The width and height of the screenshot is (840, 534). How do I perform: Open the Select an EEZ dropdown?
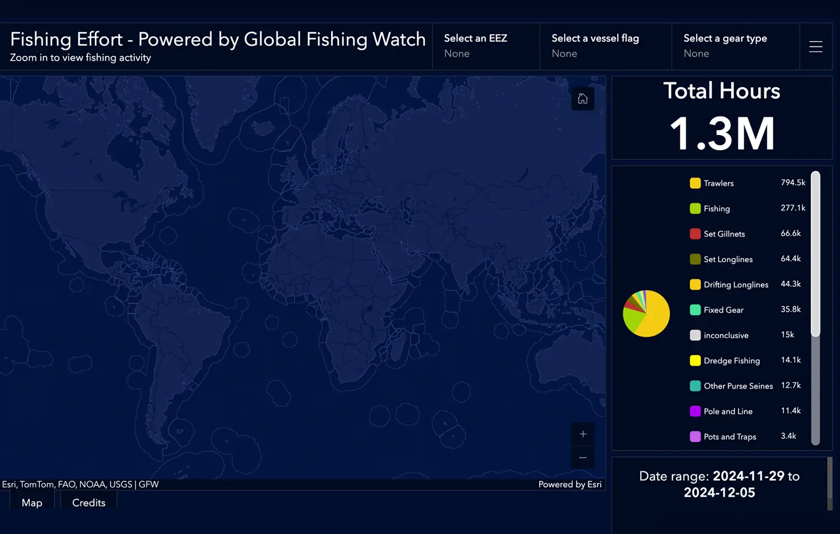(486, 46)
